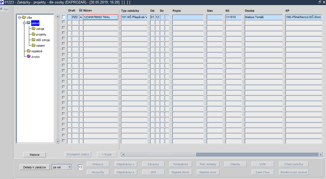This screenshot has width=326, height=179.
Task: Click the Vše folder icon
Action: (x=24, y=17)
